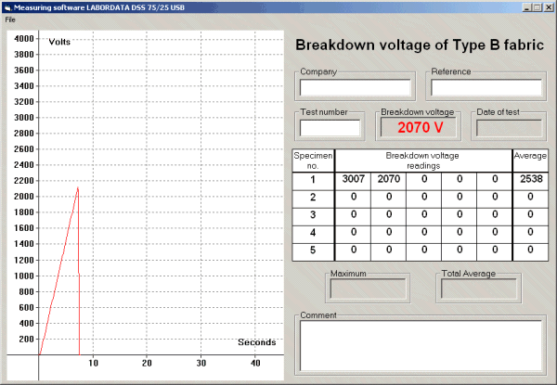The height and width of the screenshot is (385, 557).
Task: Click inside the Comment text area
Action: coord(421,344)
